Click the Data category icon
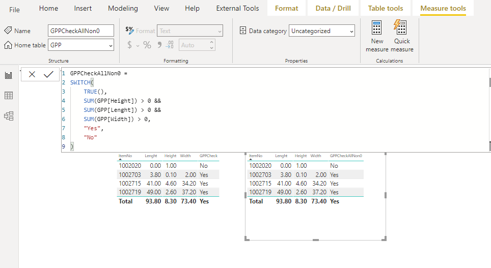Screen dimensions: 491x268 [x=243, y=31]
